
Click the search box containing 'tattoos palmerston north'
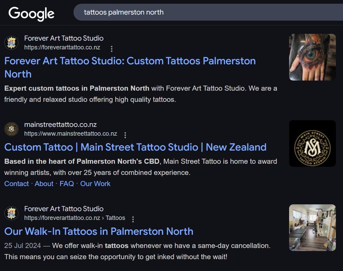click(203, 13)
